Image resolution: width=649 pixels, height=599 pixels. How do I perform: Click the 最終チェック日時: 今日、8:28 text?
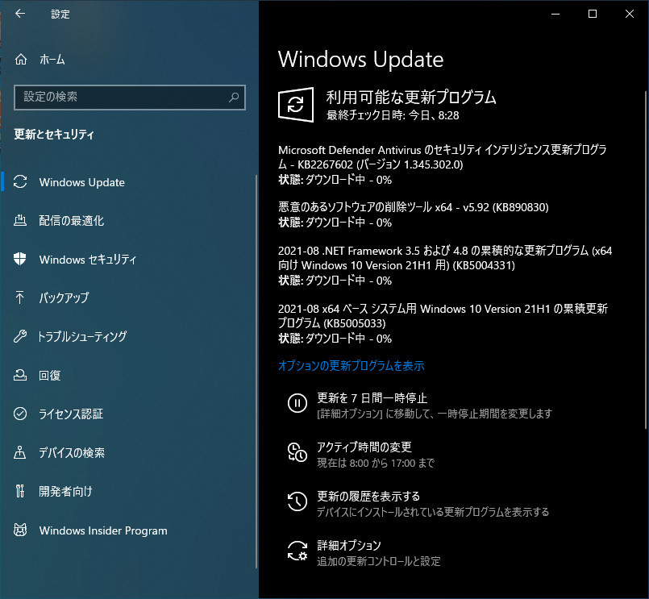click(x=393, y=115)
